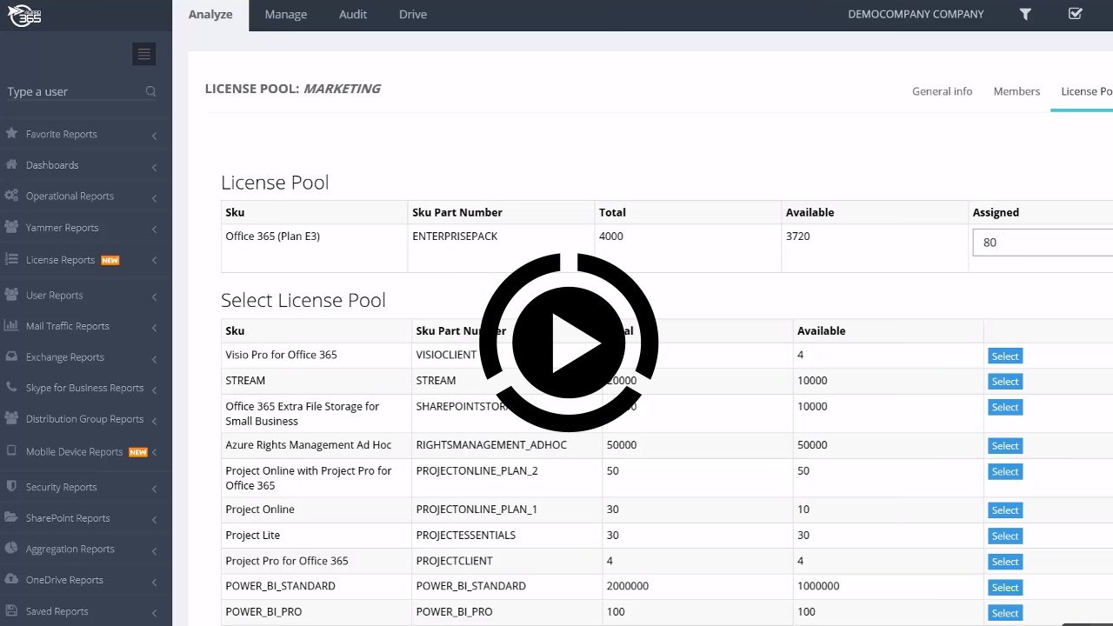Image resolution: width=1113 pixels, height=626 pixels.
Task: Click Select in the PROJECTONLINE_PLAN_1 row
Action: 1005,509
